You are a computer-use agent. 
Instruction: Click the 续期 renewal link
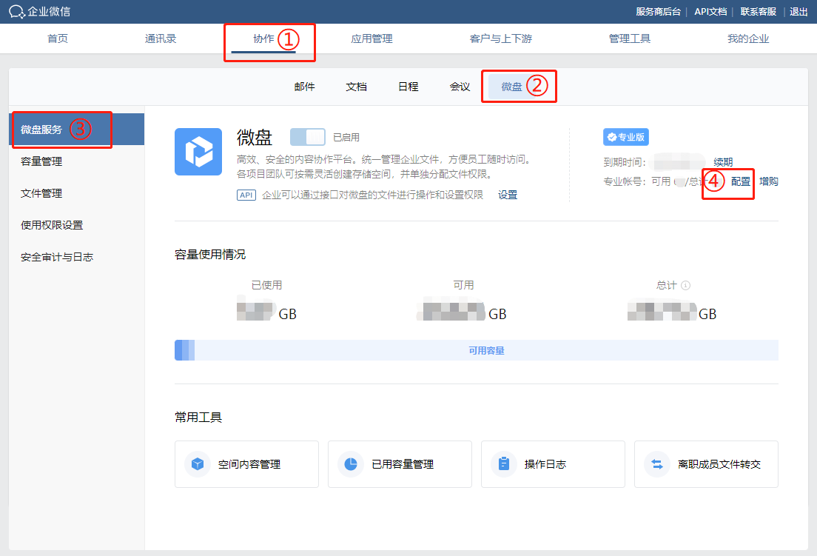click(x=723, y=162)
